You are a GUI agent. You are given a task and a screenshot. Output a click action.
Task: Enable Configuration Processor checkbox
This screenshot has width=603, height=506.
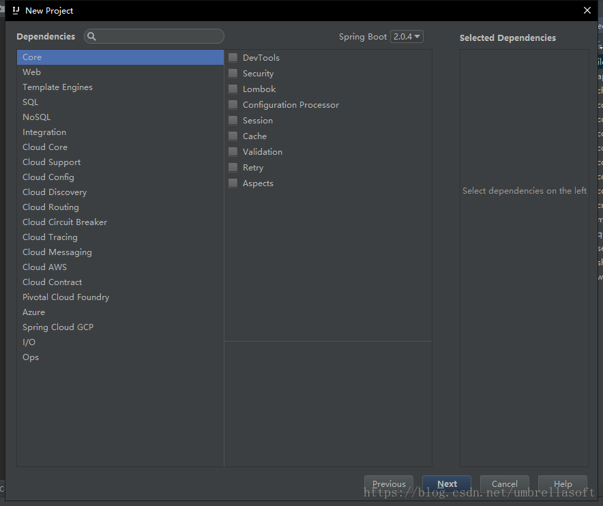233,104
